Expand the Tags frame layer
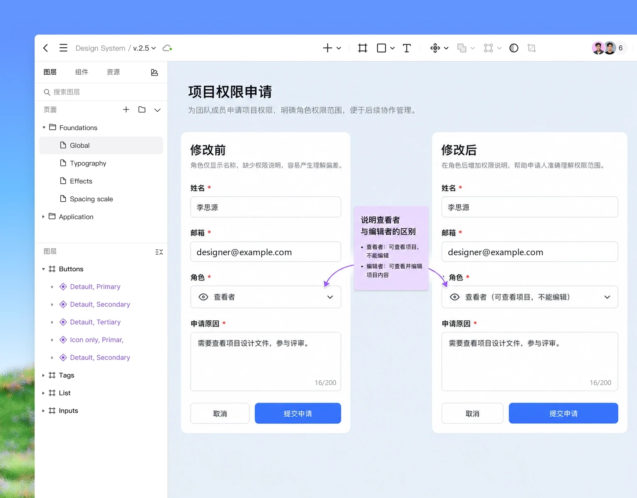The height and width of the screenshot is (498, 637). (43, 375)
